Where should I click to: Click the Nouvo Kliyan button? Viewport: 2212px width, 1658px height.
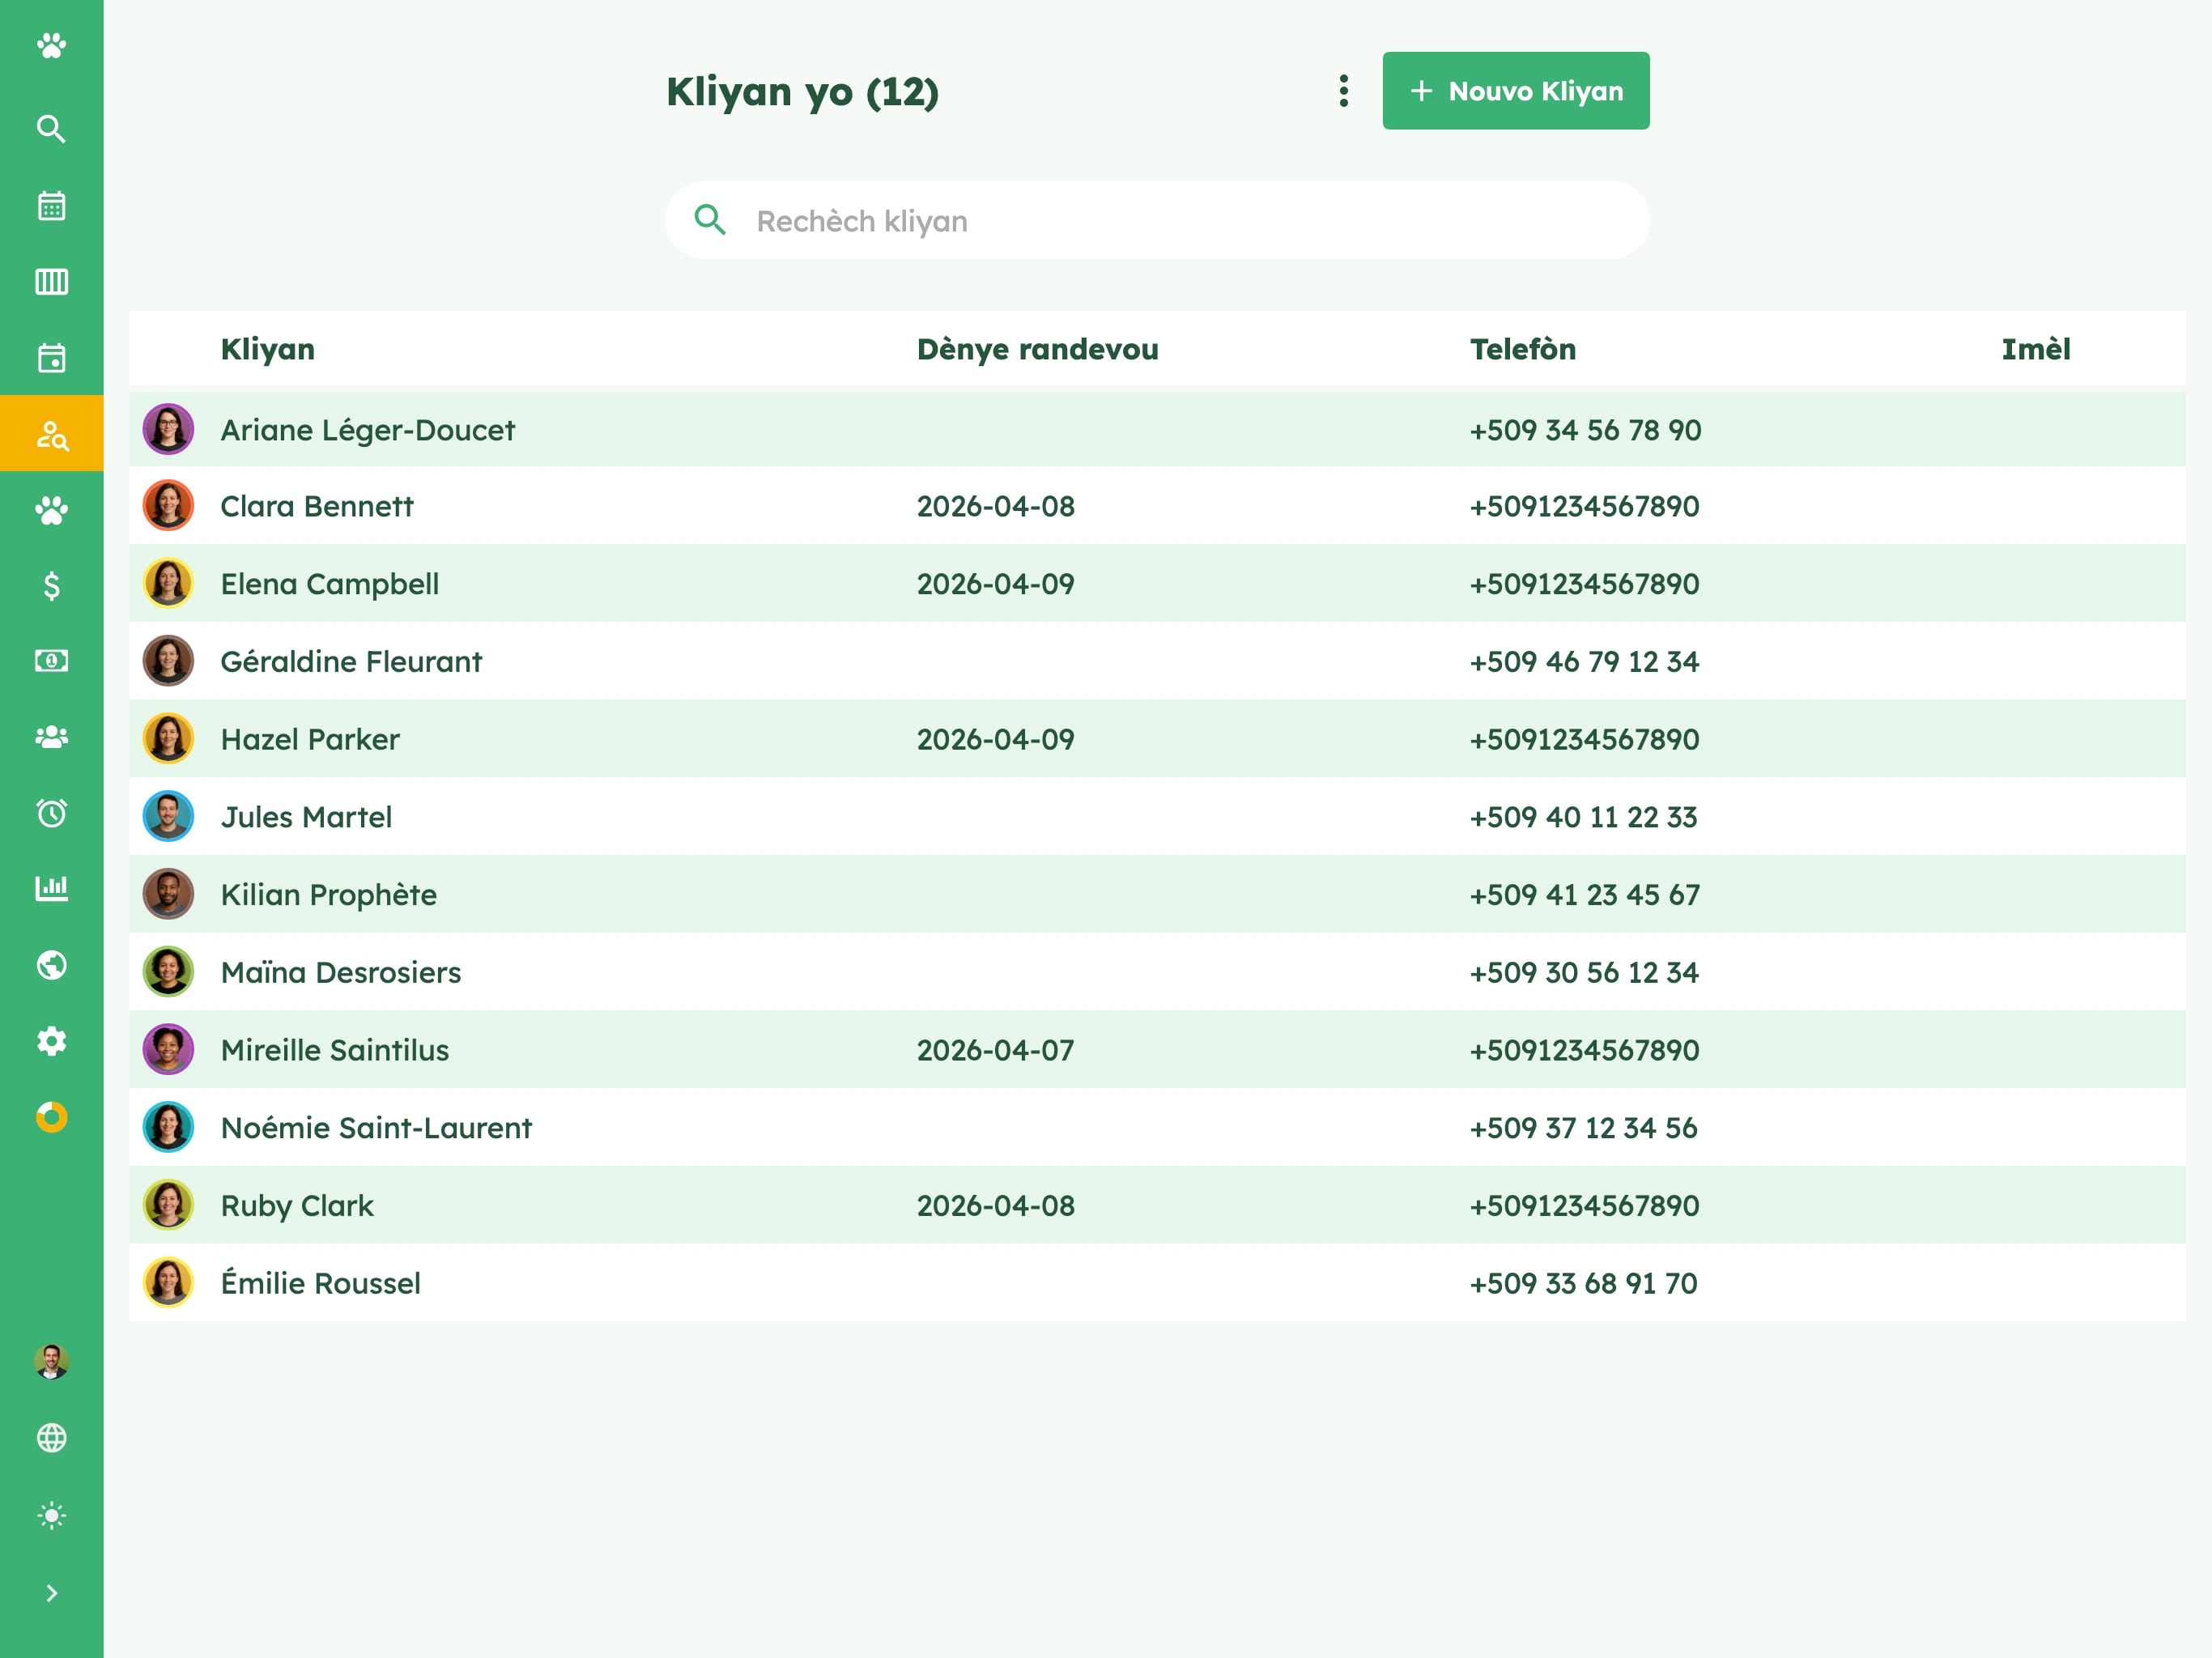click(1516, 91)
